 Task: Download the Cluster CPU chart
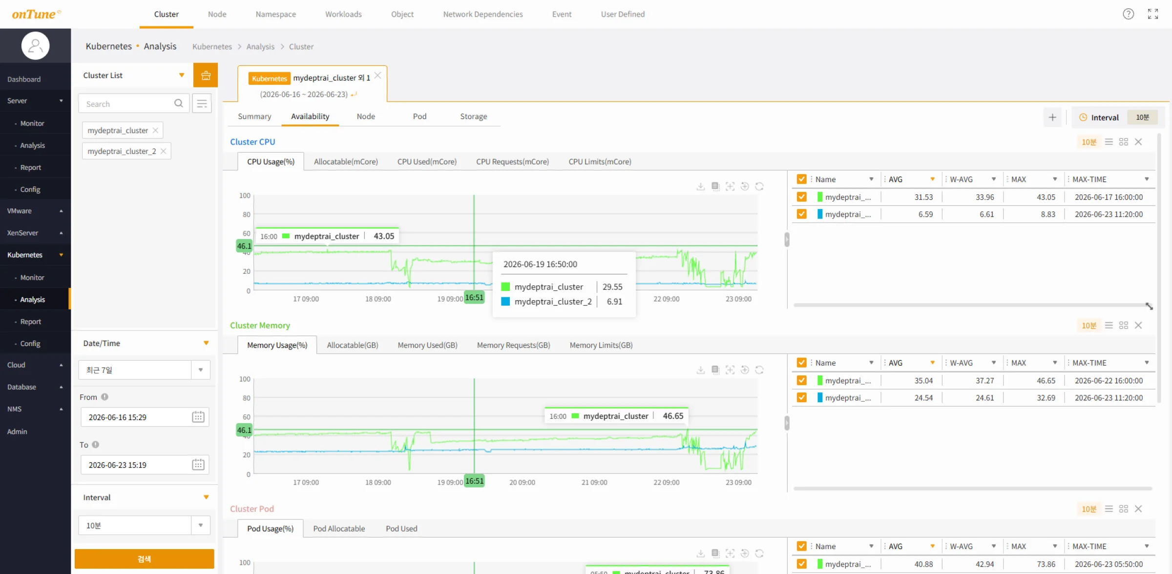tap(700, 186)
